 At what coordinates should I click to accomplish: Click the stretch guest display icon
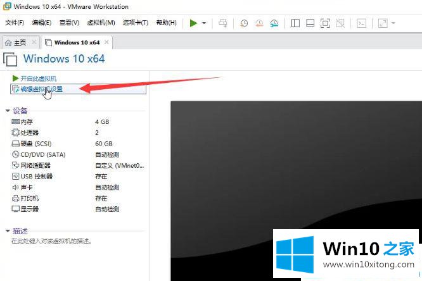383,23
